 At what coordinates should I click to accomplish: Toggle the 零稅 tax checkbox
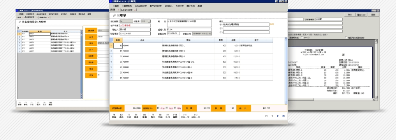[x=175, y=108]
